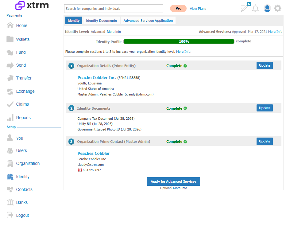Click the Claims checkmark icon
This screenshot has width=290, height=226.
point(10,104)
